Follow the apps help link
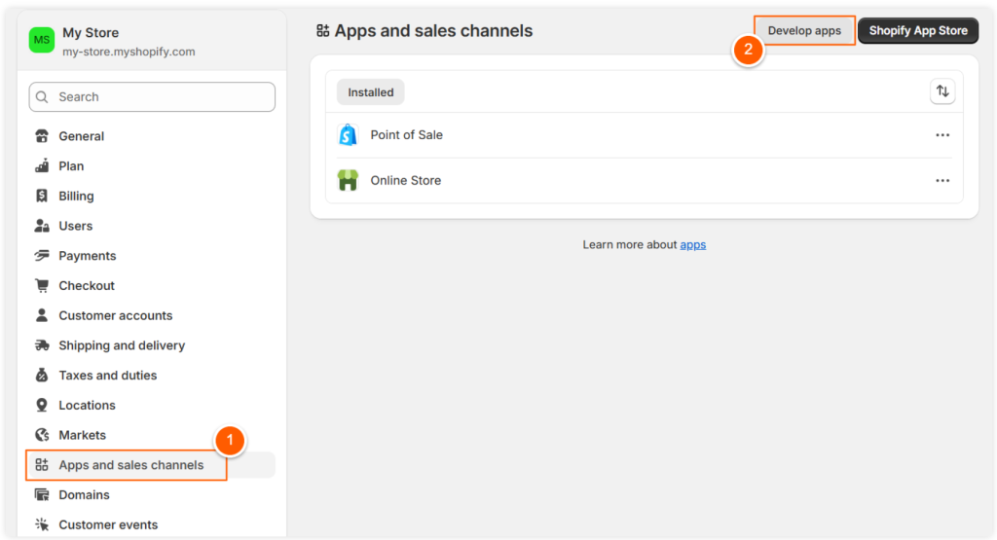 coord(693,244)
